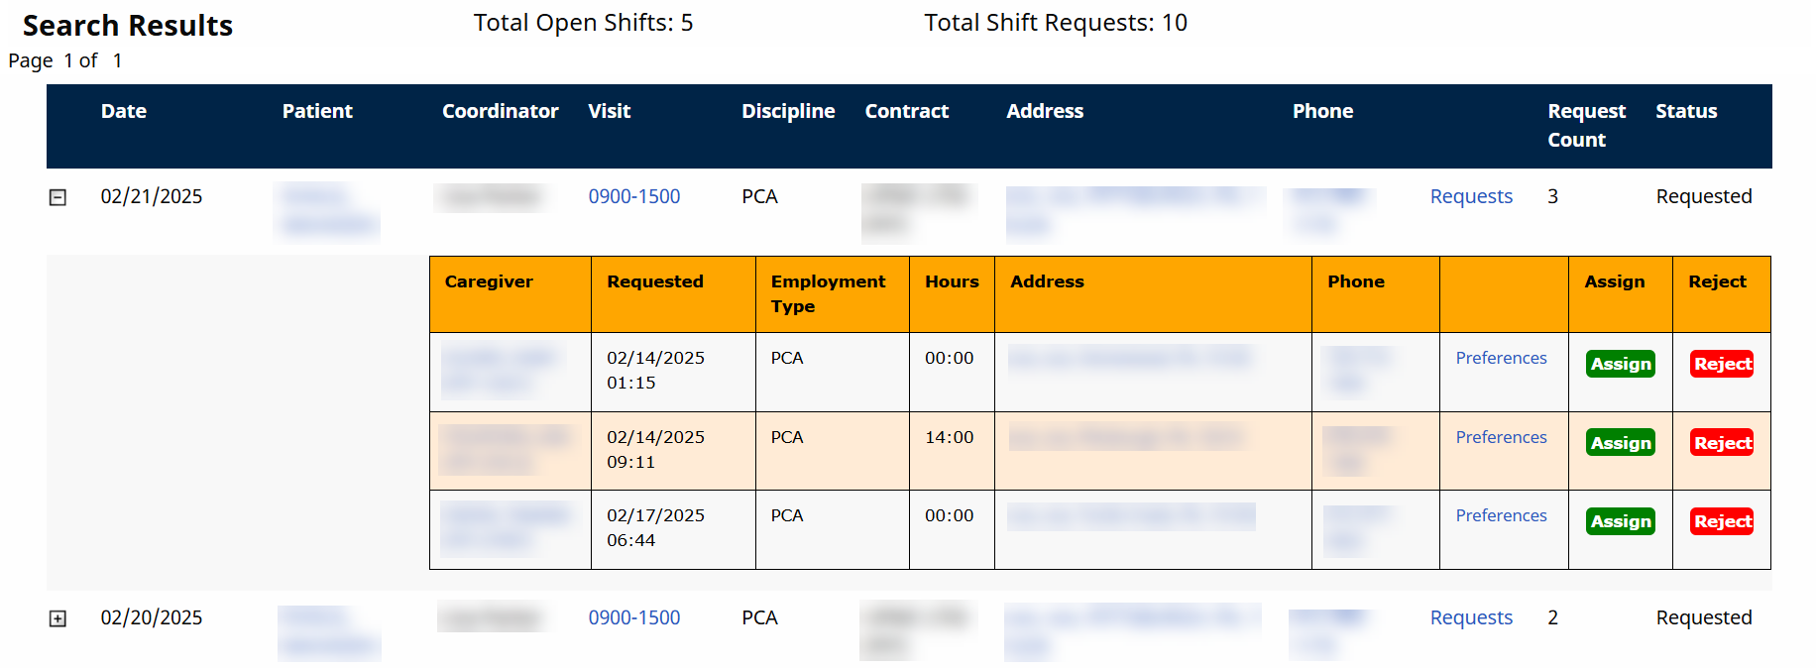Click the Status column header
This screenshot has width=1816, height=668.
pos(1685,111)
